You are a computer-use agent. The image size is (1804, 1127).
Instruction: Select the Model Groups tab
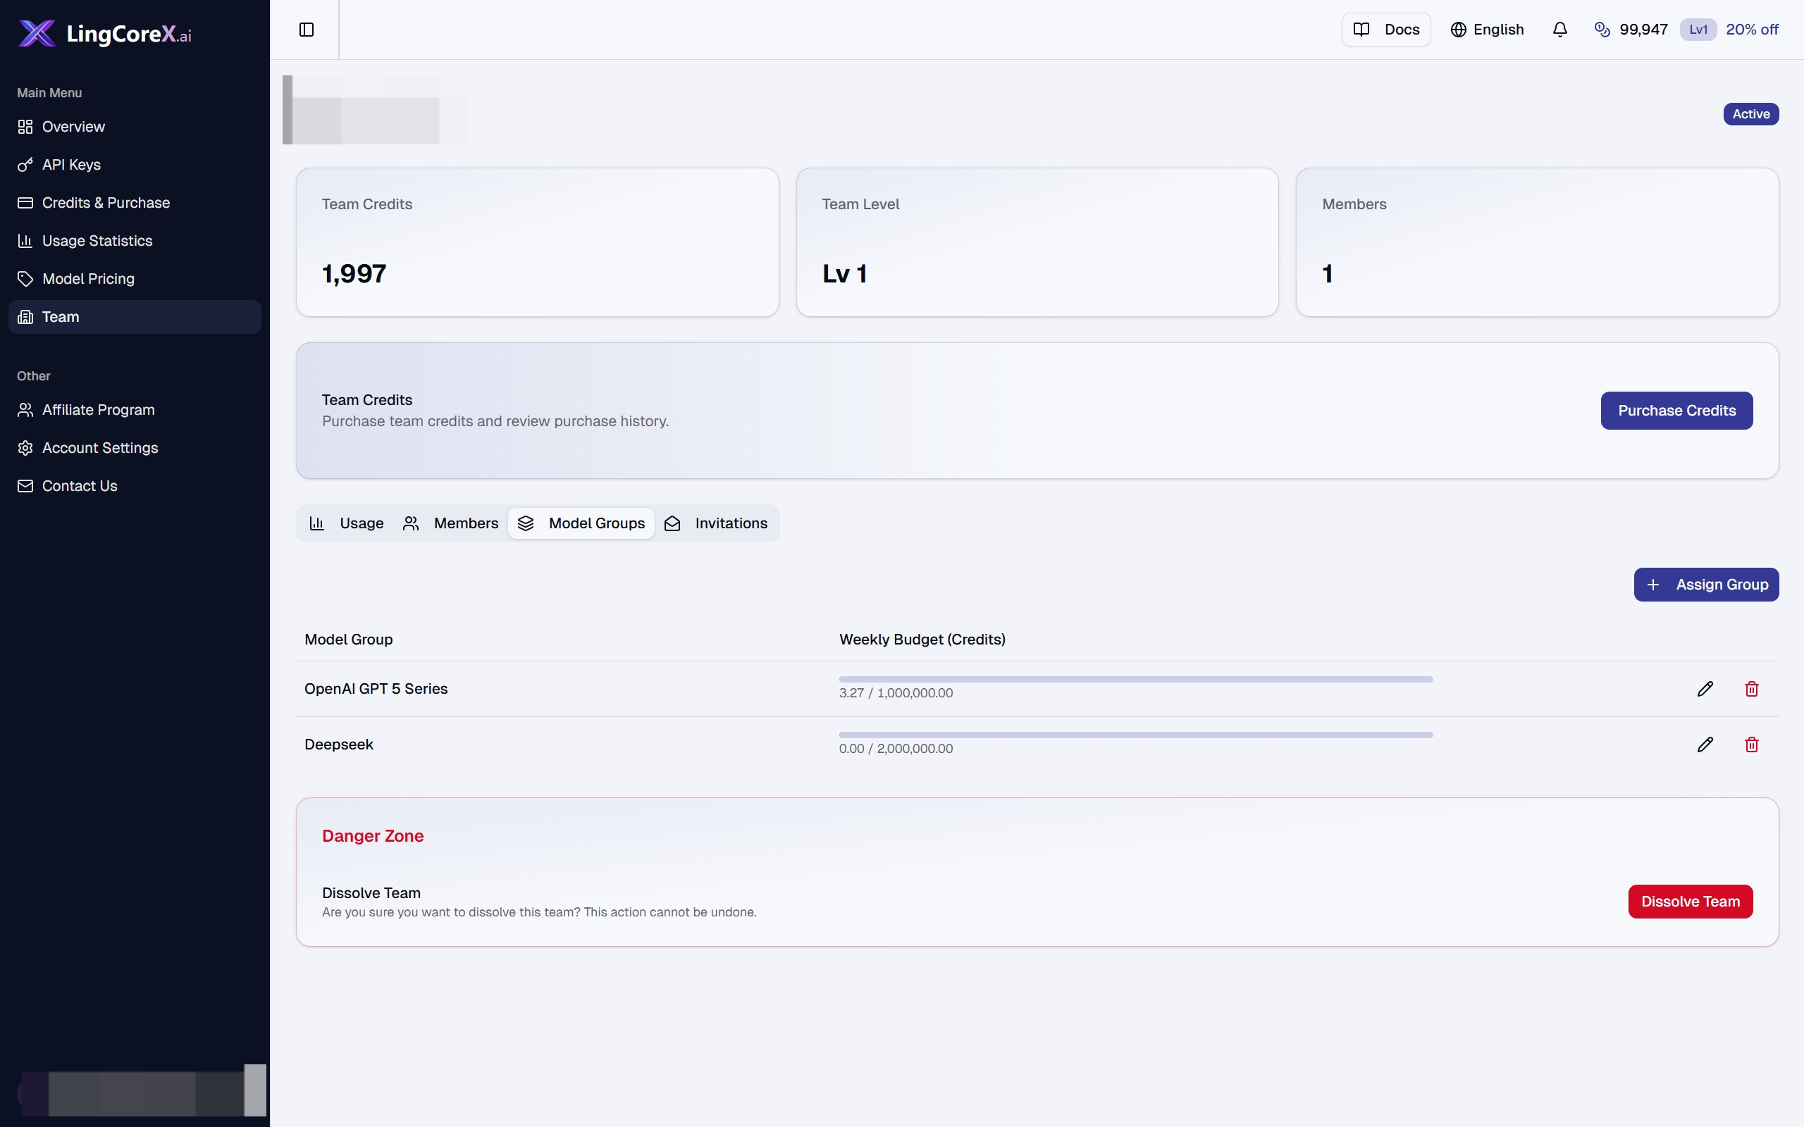[581, 523]
